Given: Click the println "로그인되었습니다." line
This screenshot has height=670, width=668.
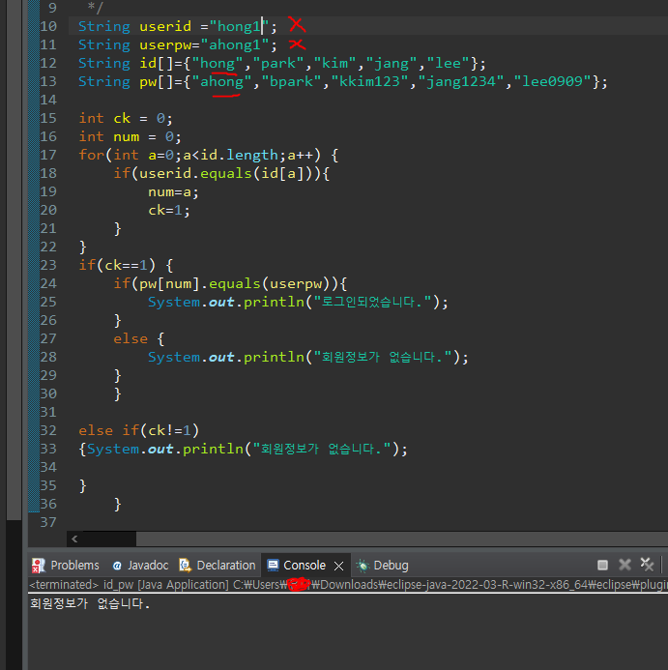Looking at the screenshot, I should pos(298,302).
